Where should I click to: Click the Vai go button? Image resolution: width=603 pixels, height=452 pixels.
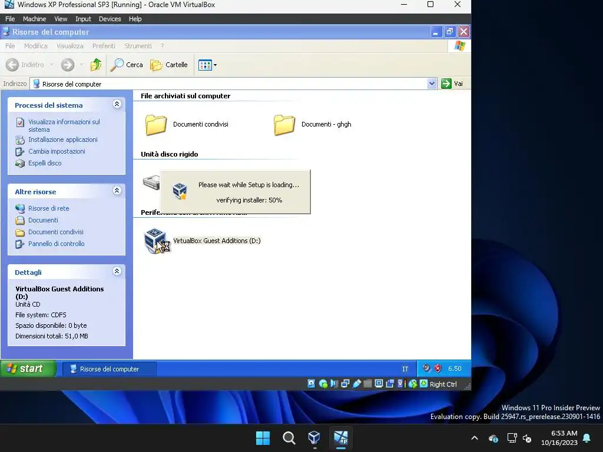(453, 84)
